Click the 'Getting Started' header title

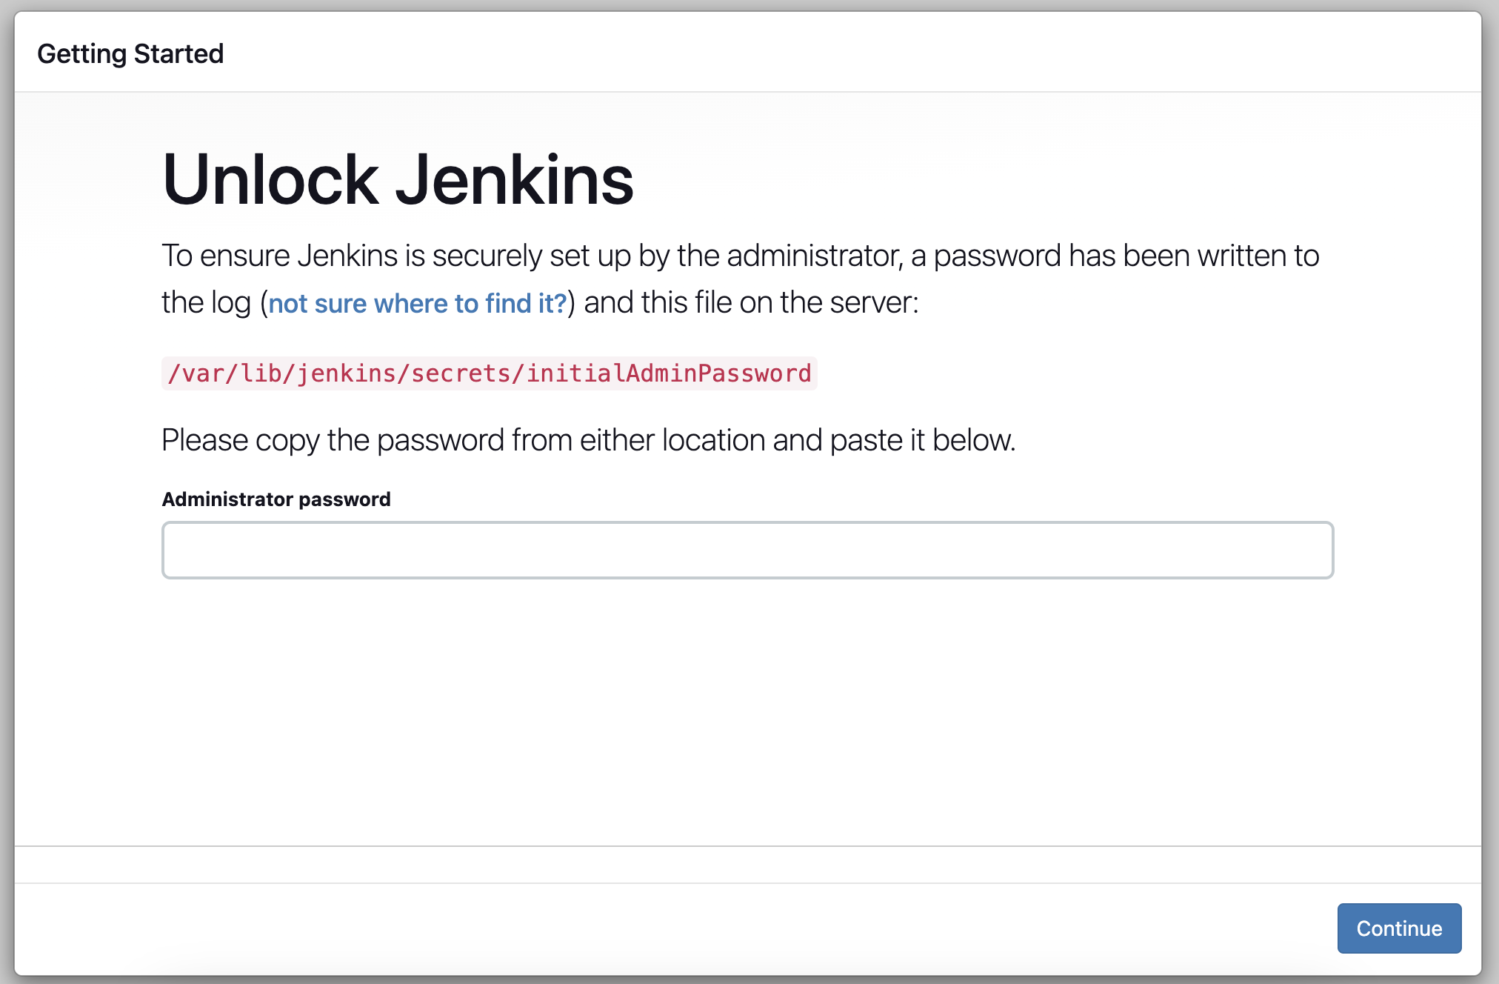click(130, 53)
